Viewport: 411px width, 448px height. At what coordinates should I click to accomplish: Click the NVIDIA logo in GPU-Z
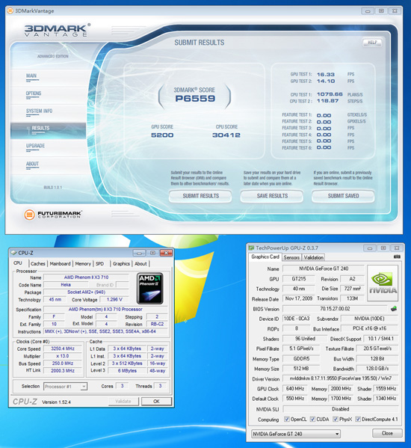pyautogui.click(x=383, y=283)
